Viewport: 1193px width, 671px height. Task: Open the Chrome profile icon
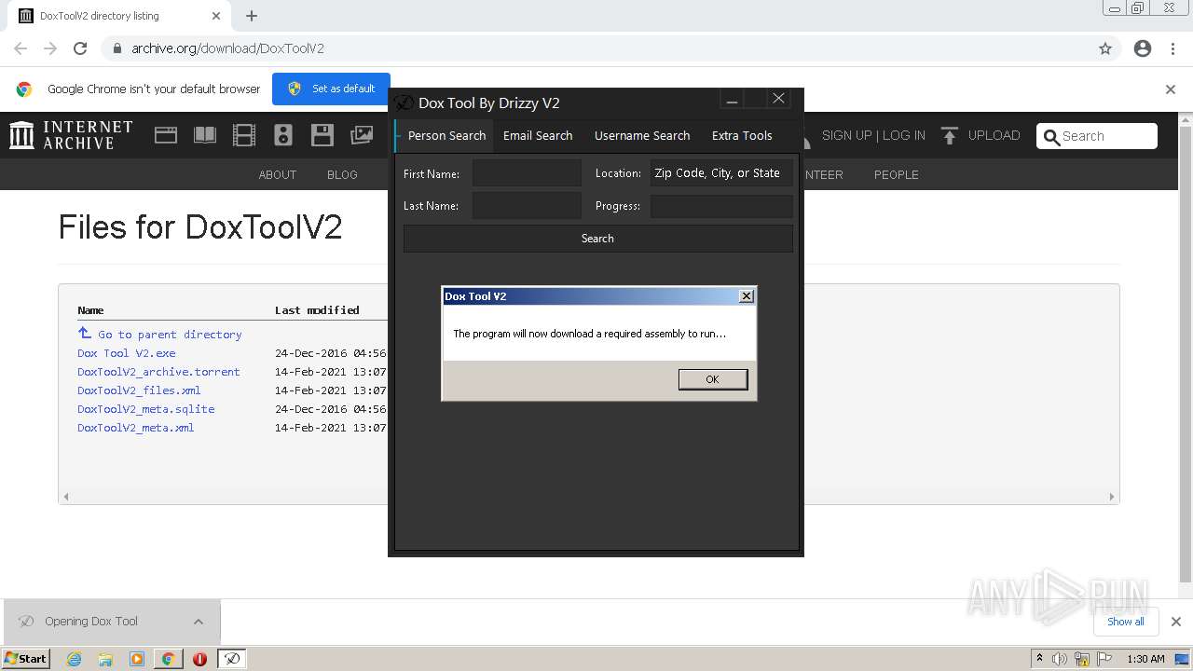tap(1143, 48)
